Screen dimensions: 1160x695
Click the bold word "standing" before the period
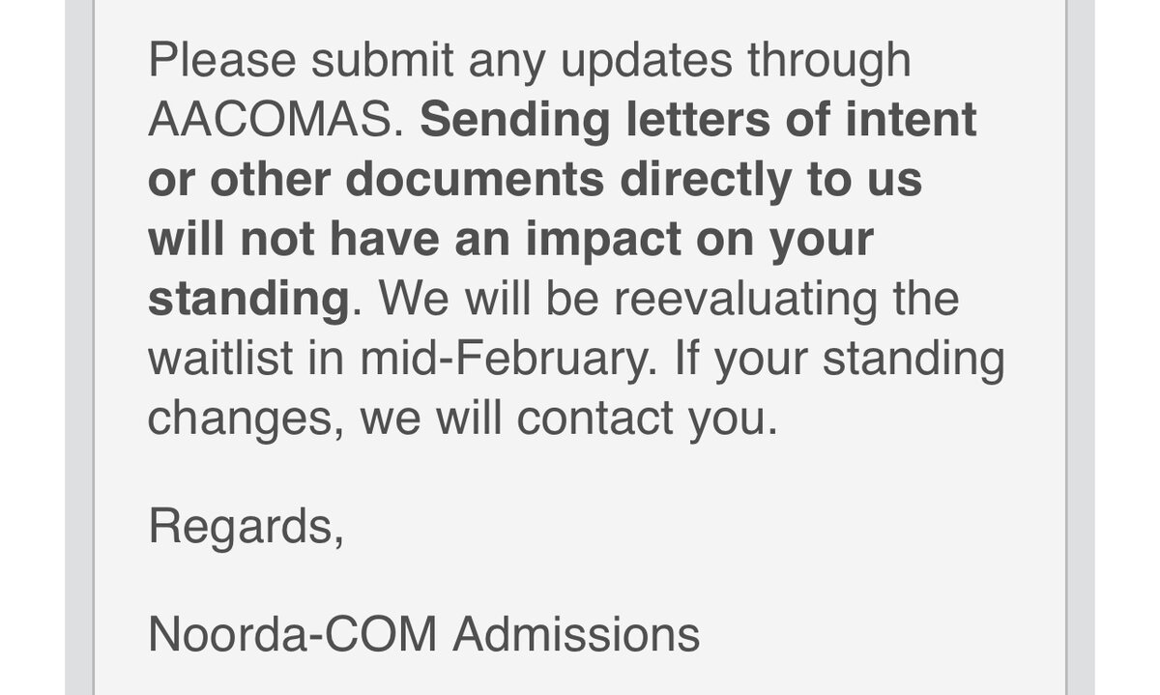247,300
